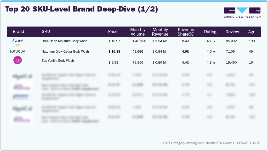Click the price $ 16.88
Viewport: 268px width, 151px height.
(x=114, y=52)
